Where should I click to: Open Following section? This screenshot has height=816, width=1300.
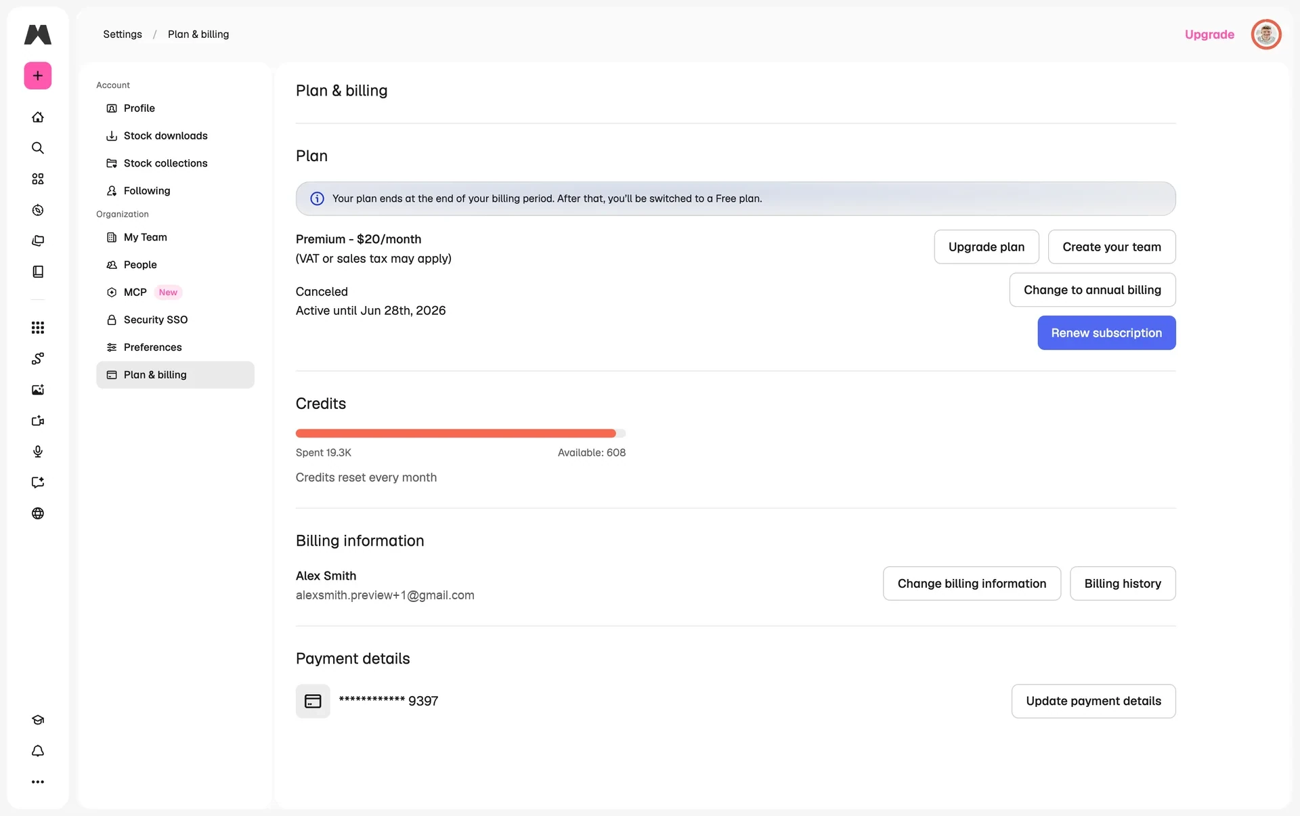click(175, 191)
